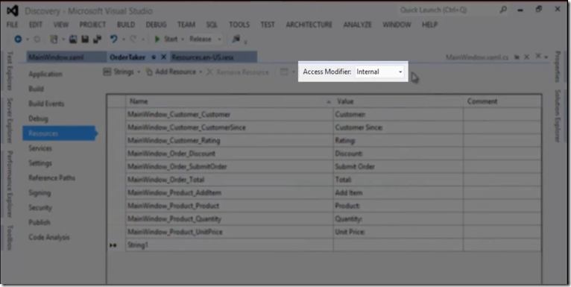Open the Solution Explorer side panel
This screenshot has width=571, height=287.
[x=557, y=116]
